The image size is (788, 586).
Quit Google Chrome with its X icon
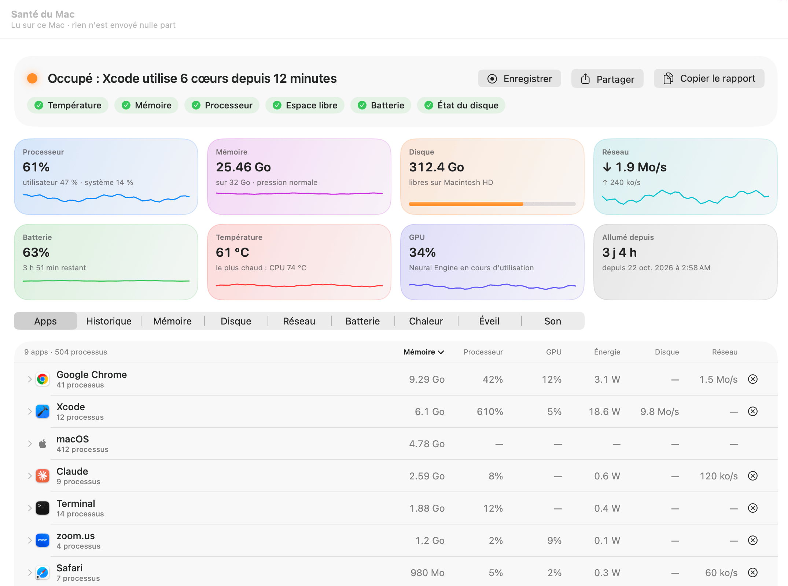[753, 379]
